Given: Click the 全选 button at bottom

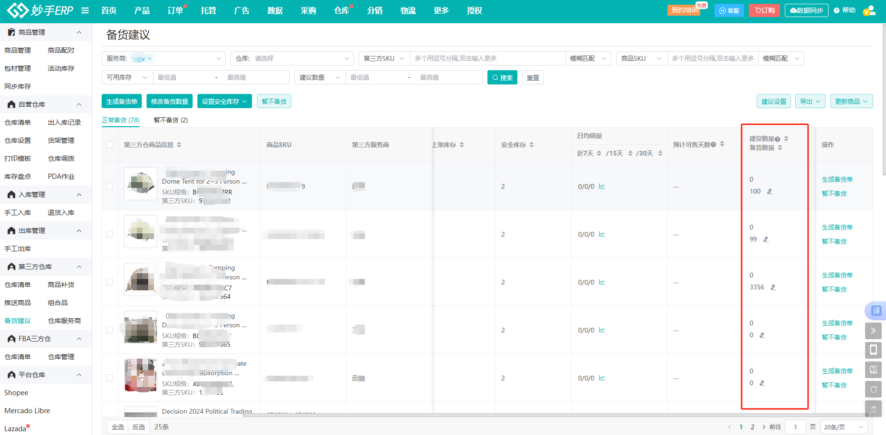Looking at the screenshot, I should (118, 427).
